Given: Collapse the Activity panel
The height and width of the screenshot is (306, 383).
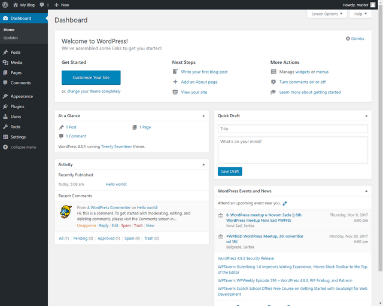Looking at the screenshot, I should 203,164.
